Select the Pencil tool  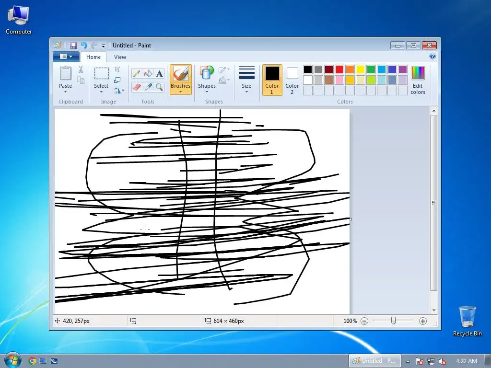(x=137, y=73)
